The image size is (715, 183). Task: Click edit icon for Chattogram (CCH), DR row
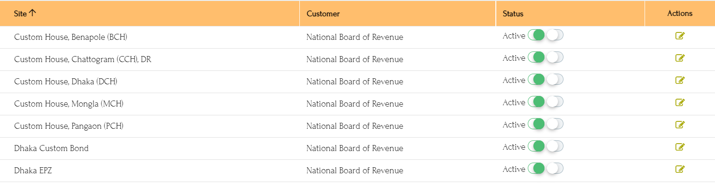680,58
